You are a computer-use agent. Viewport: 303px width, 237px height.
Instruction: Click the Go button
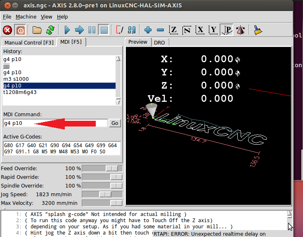(x=115, y=123)
